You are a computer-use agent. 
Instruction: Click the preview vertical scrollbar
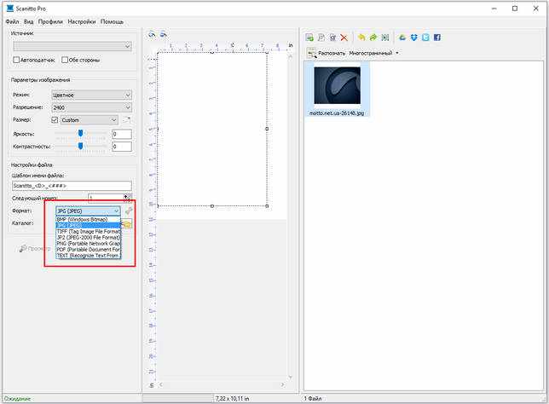click(x=290, y=216)
